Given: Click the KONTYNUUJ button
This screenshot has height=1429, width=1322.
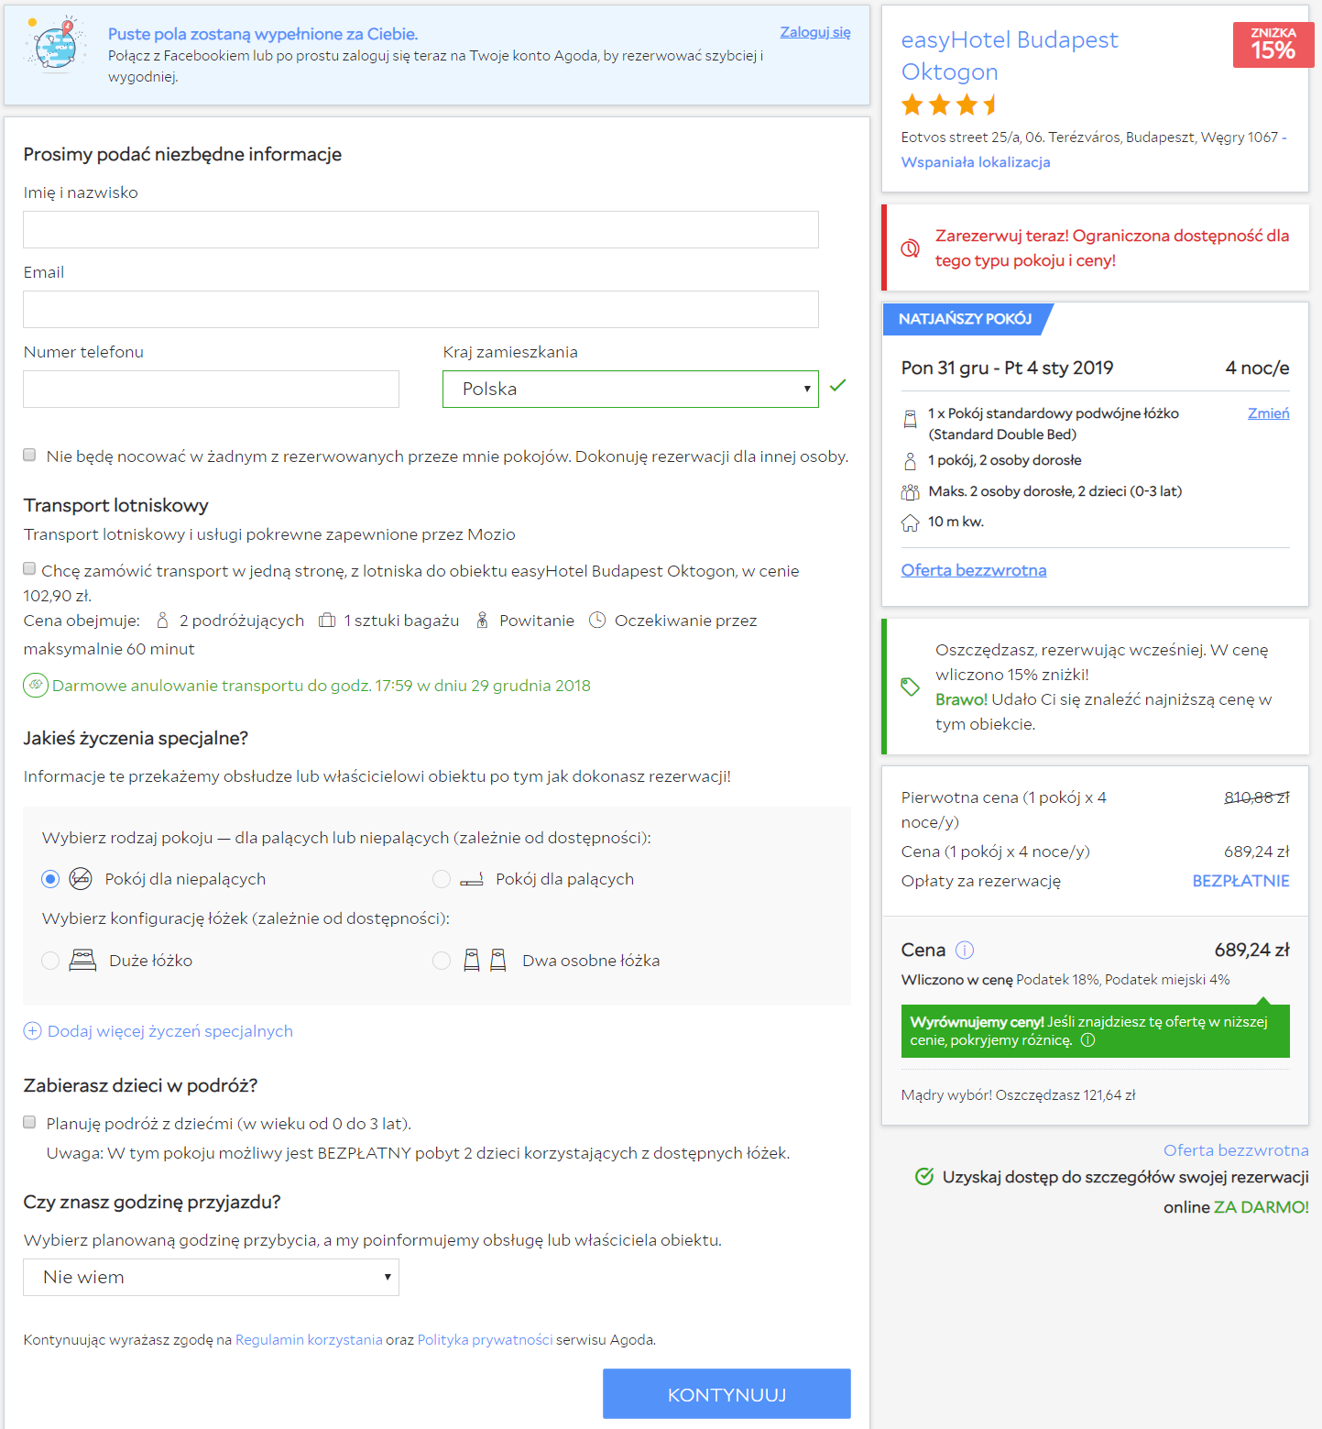Looking at the screenshot, I should 727,1394.
